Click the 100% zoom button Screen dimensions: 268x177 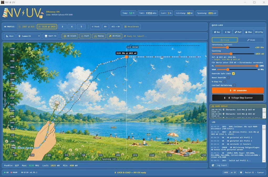click(226, 172)
